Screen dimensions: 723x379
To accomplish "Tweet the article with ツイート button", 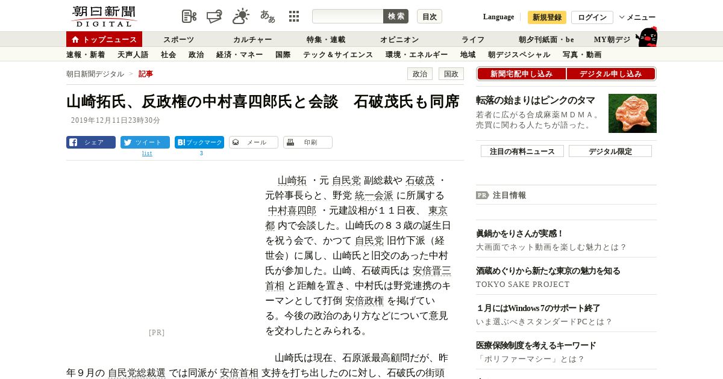I will [145, 143].
